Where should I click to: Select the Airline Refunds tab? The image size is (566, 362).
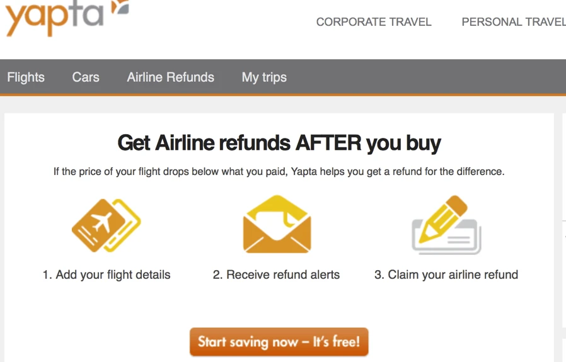171,77
